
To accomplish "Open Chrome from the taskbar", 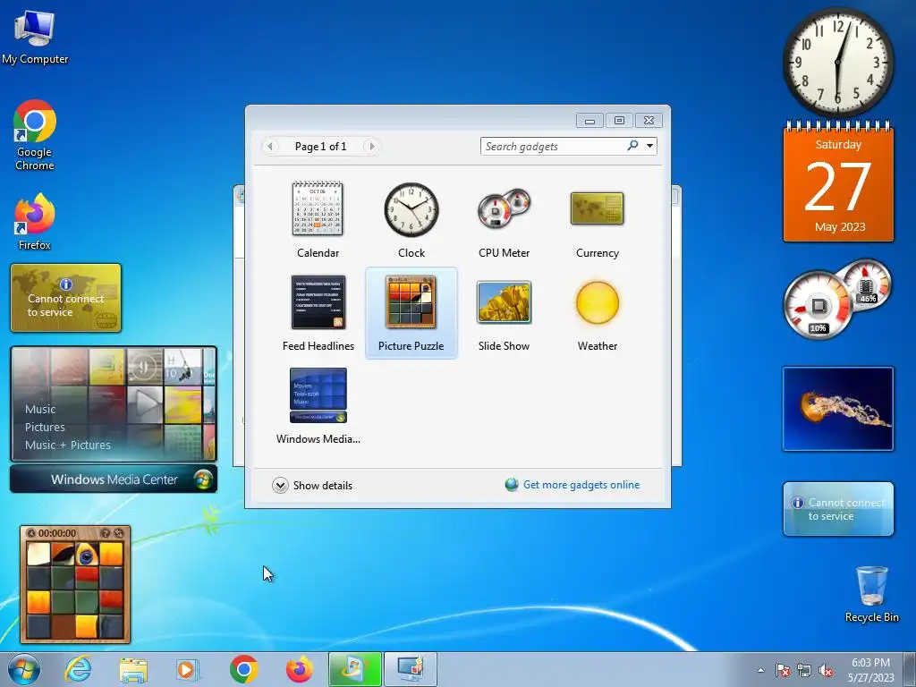I will (x=243, y=669).
